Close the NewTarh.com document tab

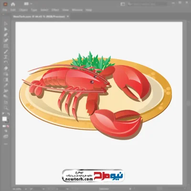coord(68,16)
